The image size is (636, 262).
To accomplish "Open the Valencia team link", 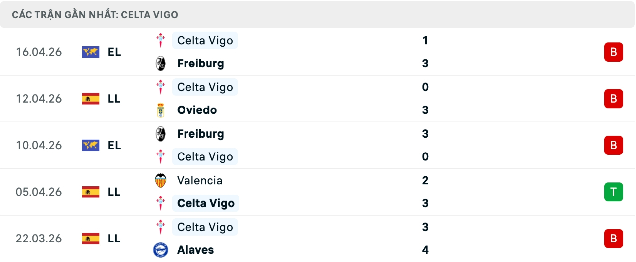I will (200, 181).
